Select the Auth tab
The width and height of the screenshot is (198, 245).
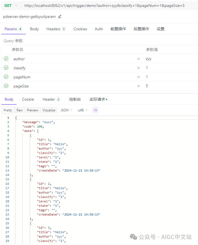point(99,29)
